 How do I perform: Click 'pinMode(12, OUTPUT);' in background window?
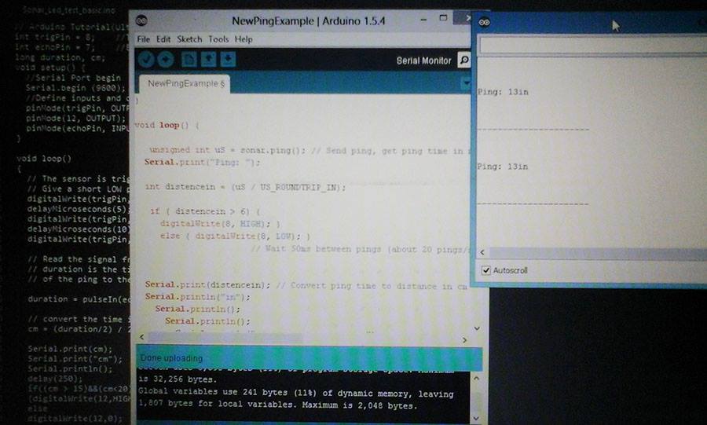click(75, 119)
